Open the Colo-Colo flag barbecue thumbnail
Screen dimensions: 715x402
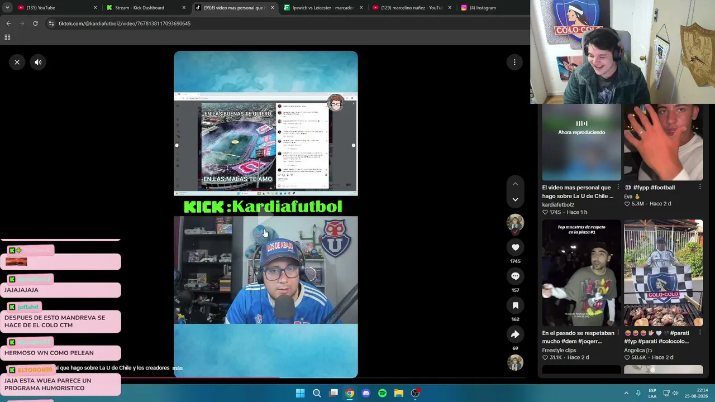[664, 273]
